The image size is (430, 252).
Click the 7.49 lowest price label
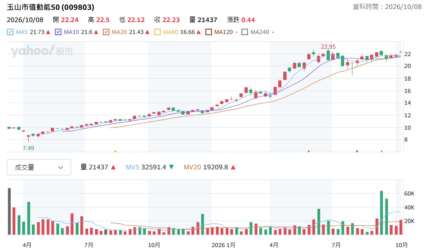click(x=28, y=148)
